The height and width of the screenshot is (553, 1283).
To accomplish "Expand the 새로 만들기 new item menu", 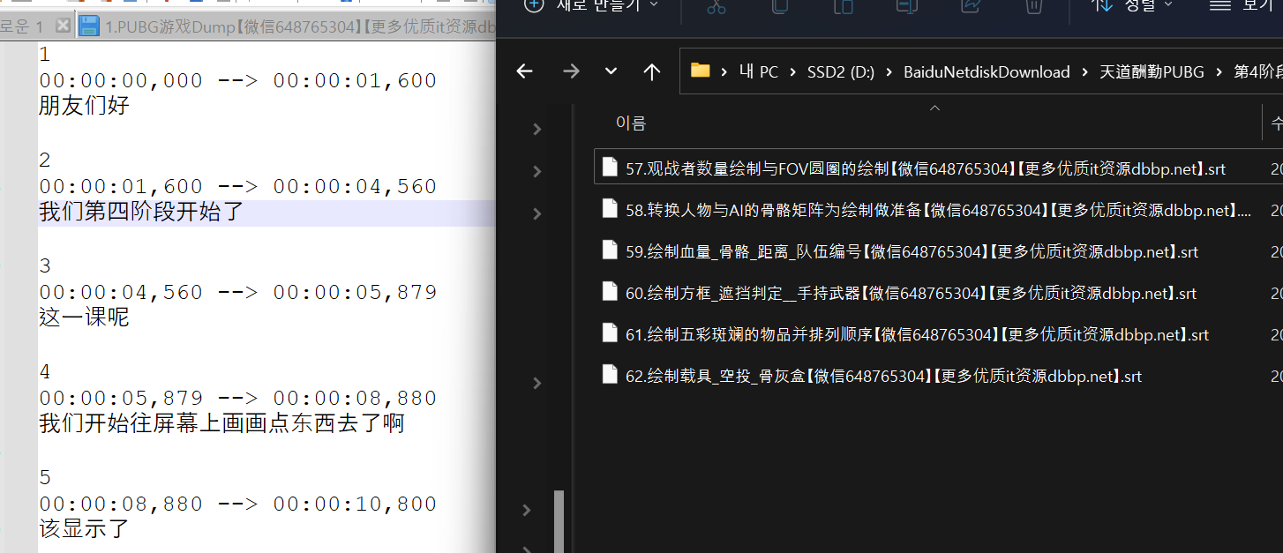I will click(x=591, y=6).
